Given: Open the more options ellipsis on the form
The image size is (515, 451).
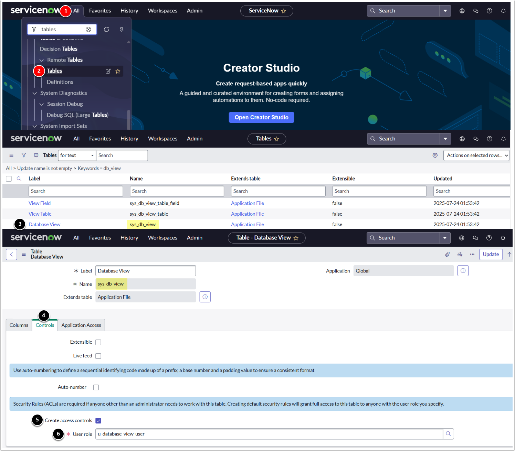Looking at the screenshot, I should point(472,255).
